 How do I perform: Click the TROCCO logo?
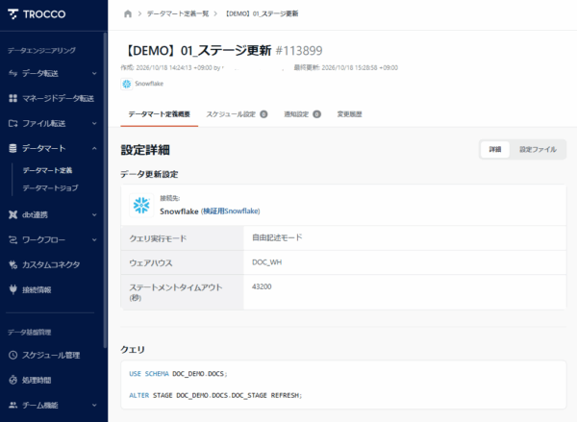click(37, 14)
